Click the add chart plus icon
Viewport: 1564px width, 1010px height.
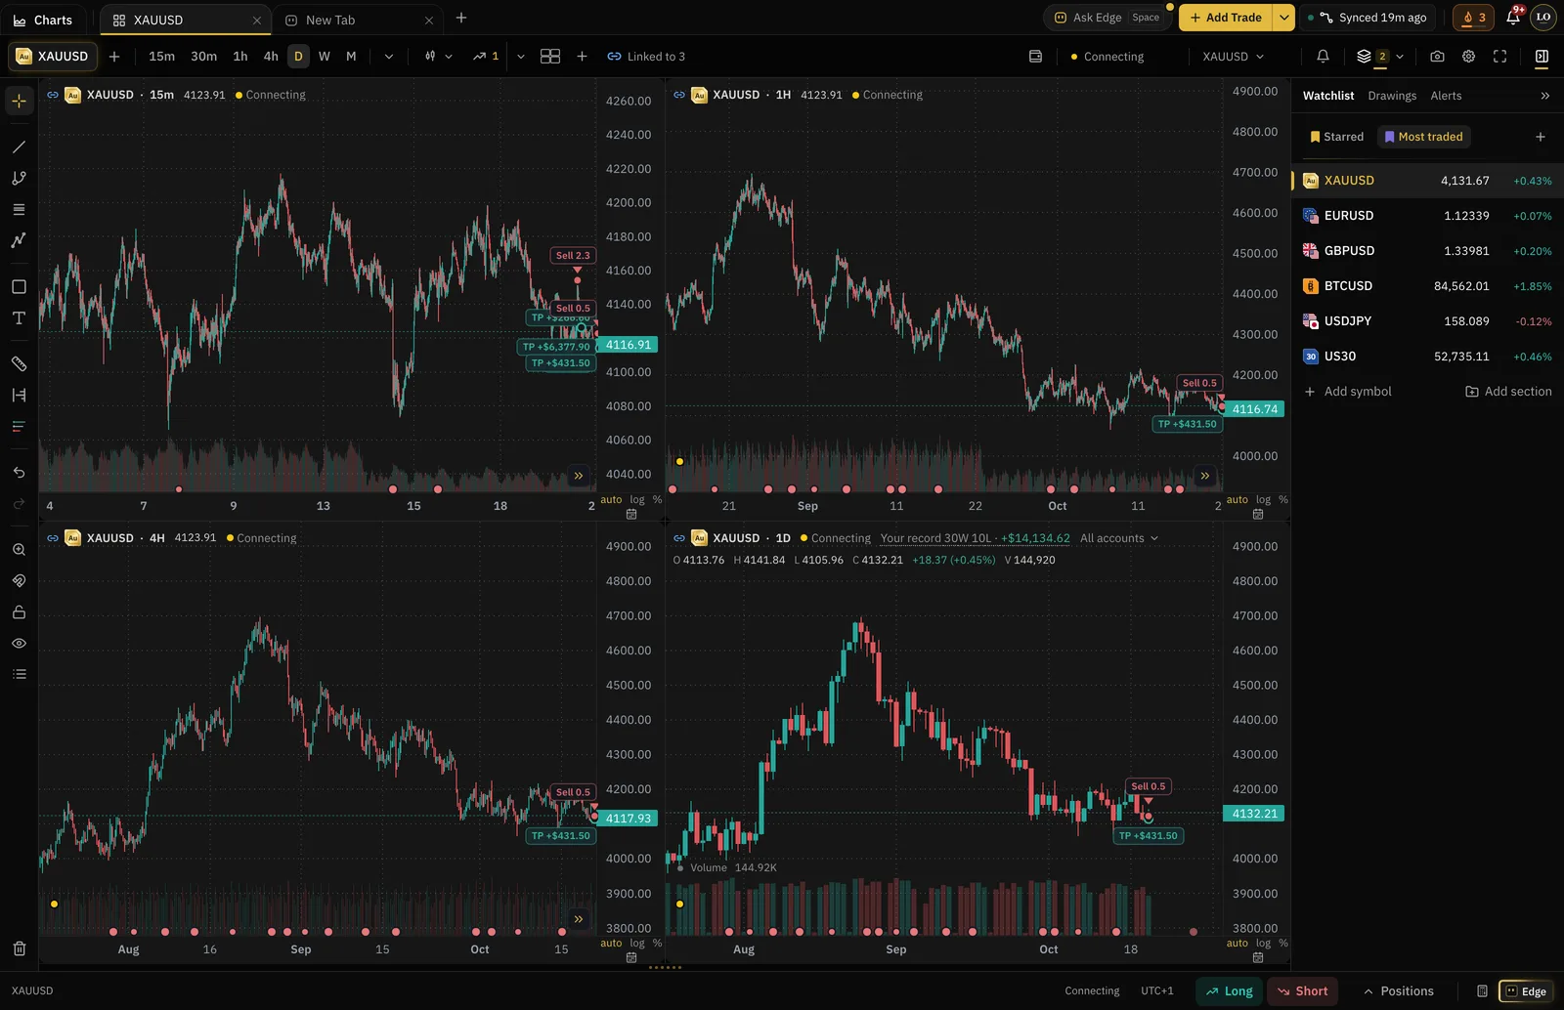point(582,57)
